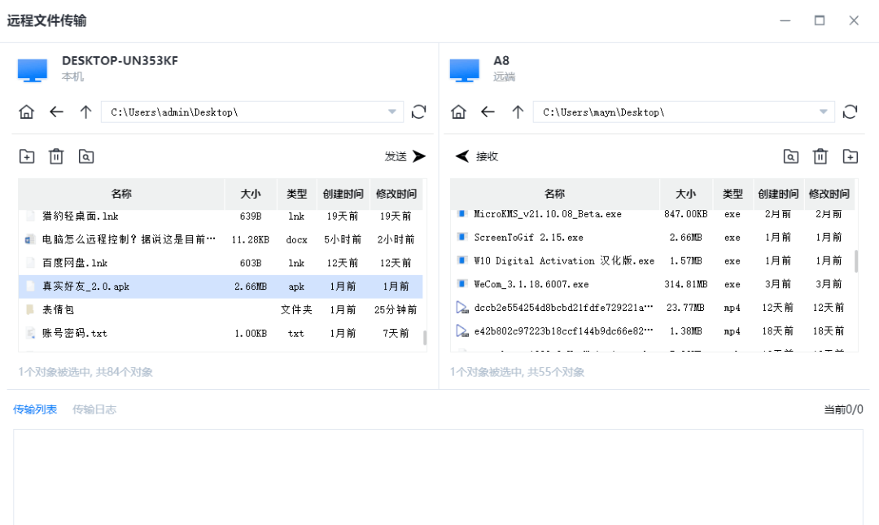Image resolution: width=879 pixels, height=525 pixels.
Task: Open search in the local file panel
Action: 85,155
